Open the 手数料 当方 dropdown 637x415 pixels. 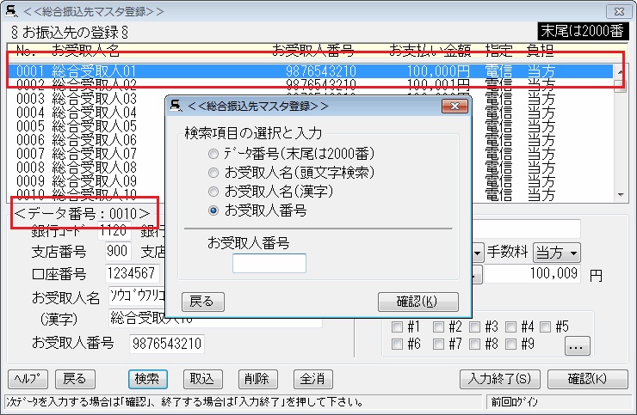(x=557, y=253)
